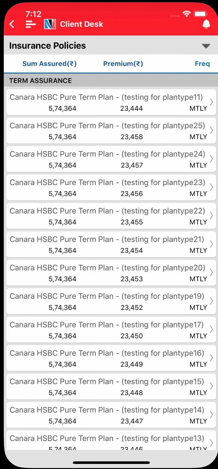The image size is (218, 469).
Task: Open chevron for plantype22 policy
Action: 211,215
